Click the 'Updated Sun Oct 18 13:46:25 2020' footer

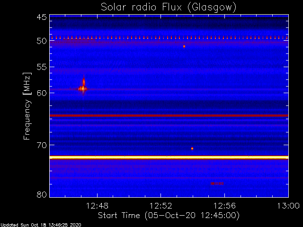(x=41, y=225)
